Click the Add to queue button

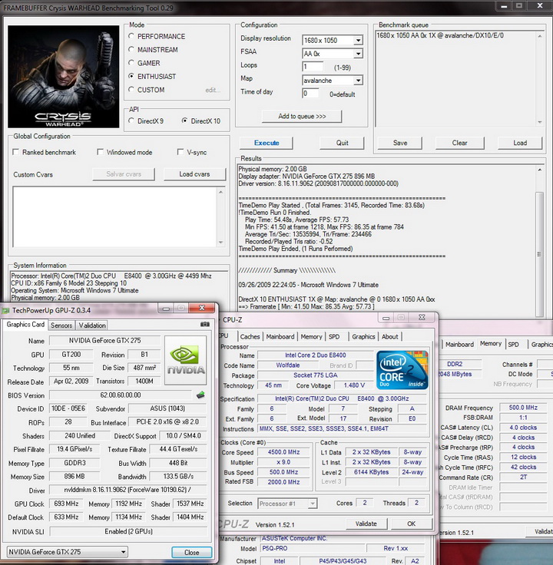[302, 116]
